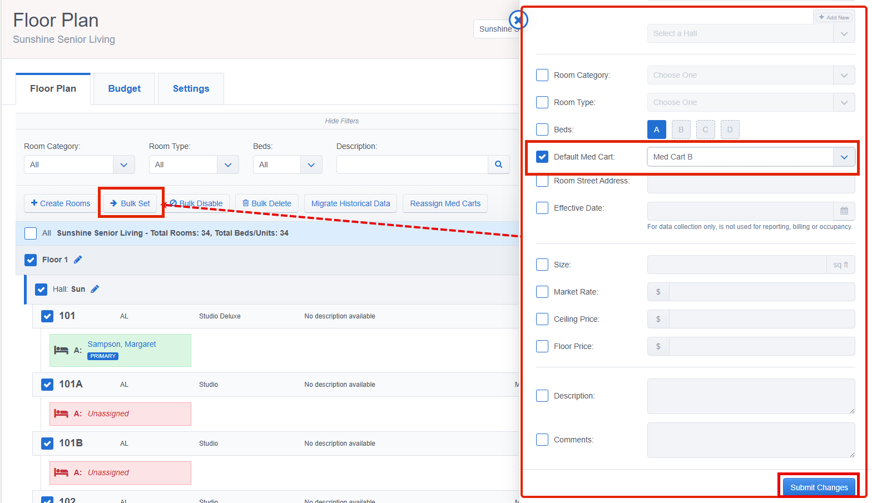Screen dimensions: 872x503
Task: Click the pencil icon next to Floor 1
Action: pos(78,260)
